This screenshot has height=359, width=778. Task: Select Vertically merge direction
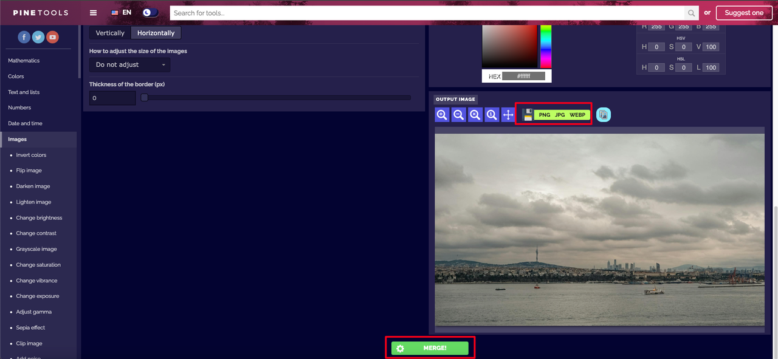110,33
